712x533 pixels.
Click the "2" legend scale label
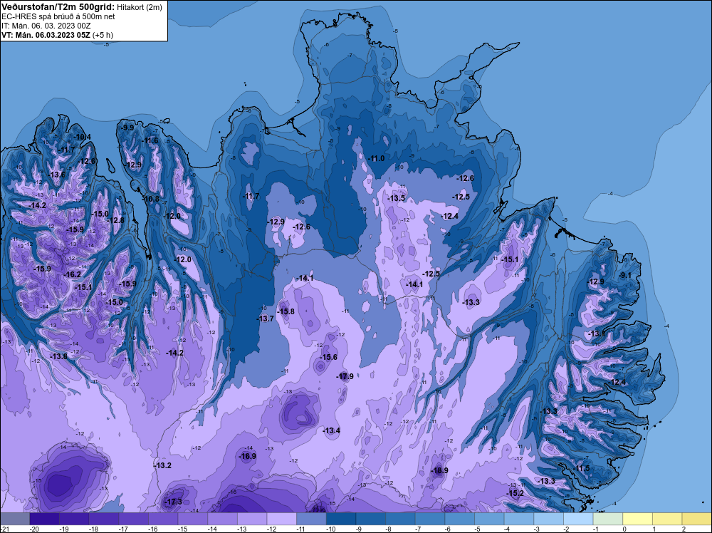pyautogui.click(x=684, y=529)
